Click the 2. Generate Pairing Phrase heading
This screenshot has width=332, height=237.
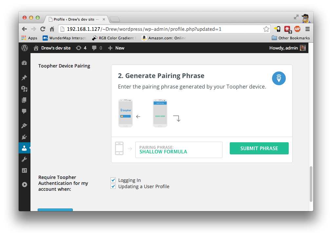[161, 76]
